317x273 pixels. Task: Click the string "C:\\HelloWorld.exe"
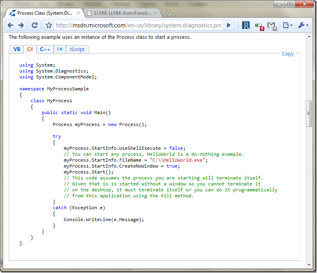click(x=177, y=160)
